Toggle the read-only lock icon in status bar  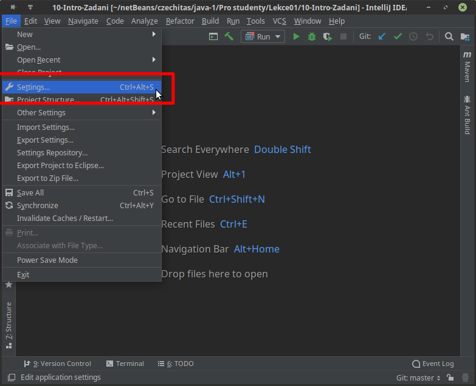(x=450, y=378)
